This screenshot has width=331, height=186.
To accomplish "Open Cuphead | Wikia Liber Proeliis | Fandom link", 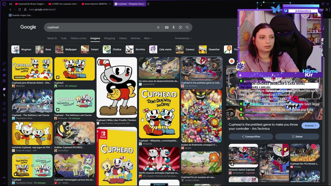I will [116, 120].
